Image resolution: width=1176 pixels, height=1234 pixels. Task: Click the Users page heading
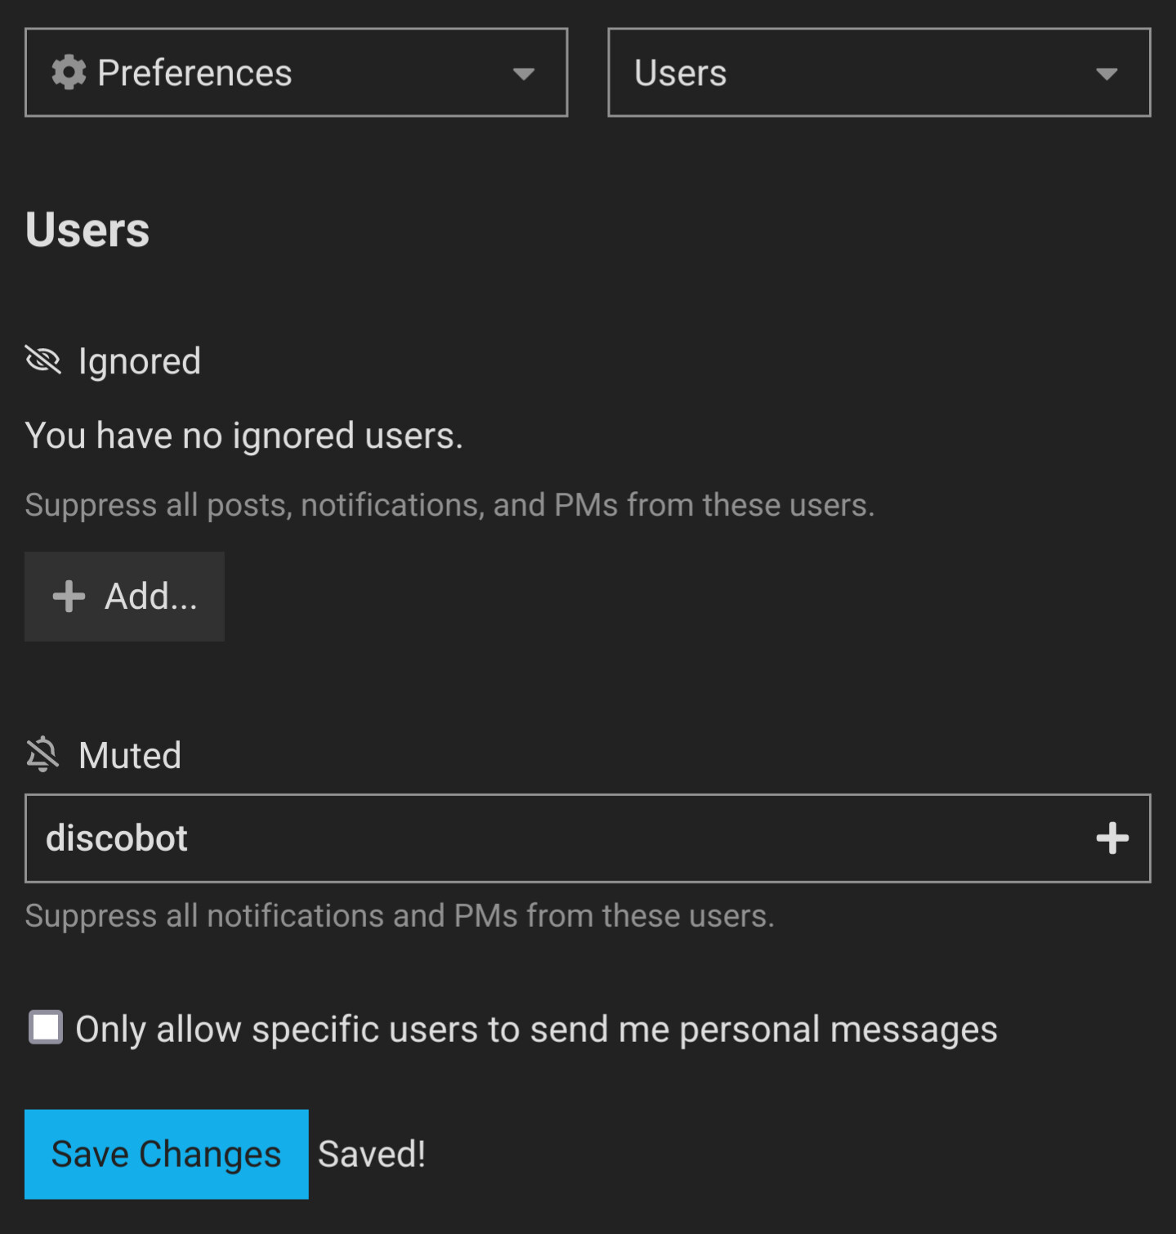point(87,230)
